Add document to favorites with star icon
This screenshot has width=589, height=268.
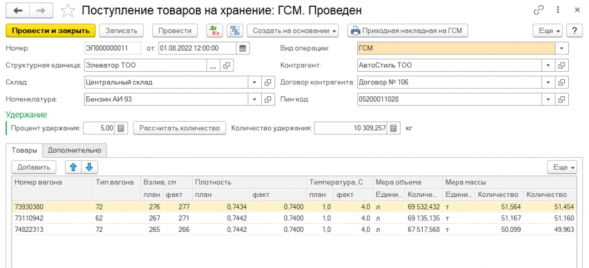[68, 10]
